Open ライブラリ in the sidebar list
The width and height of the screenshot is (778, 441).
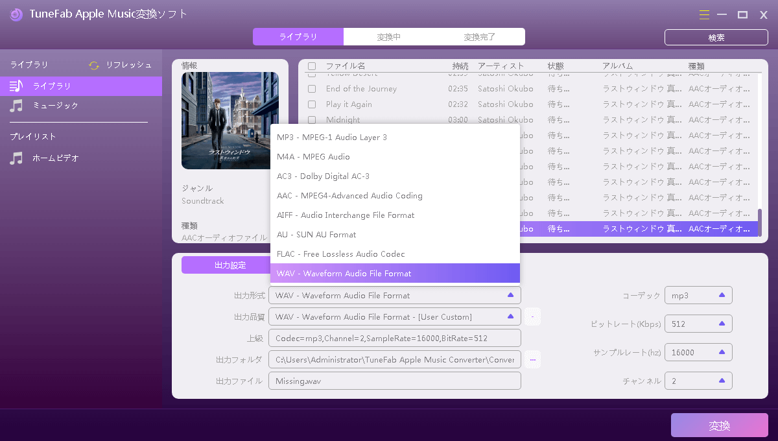81,86
